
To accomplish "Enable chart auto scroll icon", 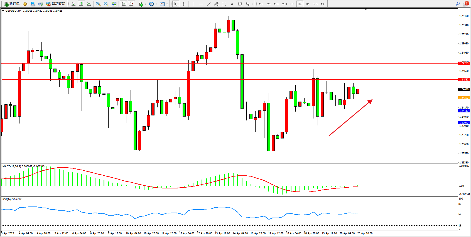I will click(x=124, y=4).
